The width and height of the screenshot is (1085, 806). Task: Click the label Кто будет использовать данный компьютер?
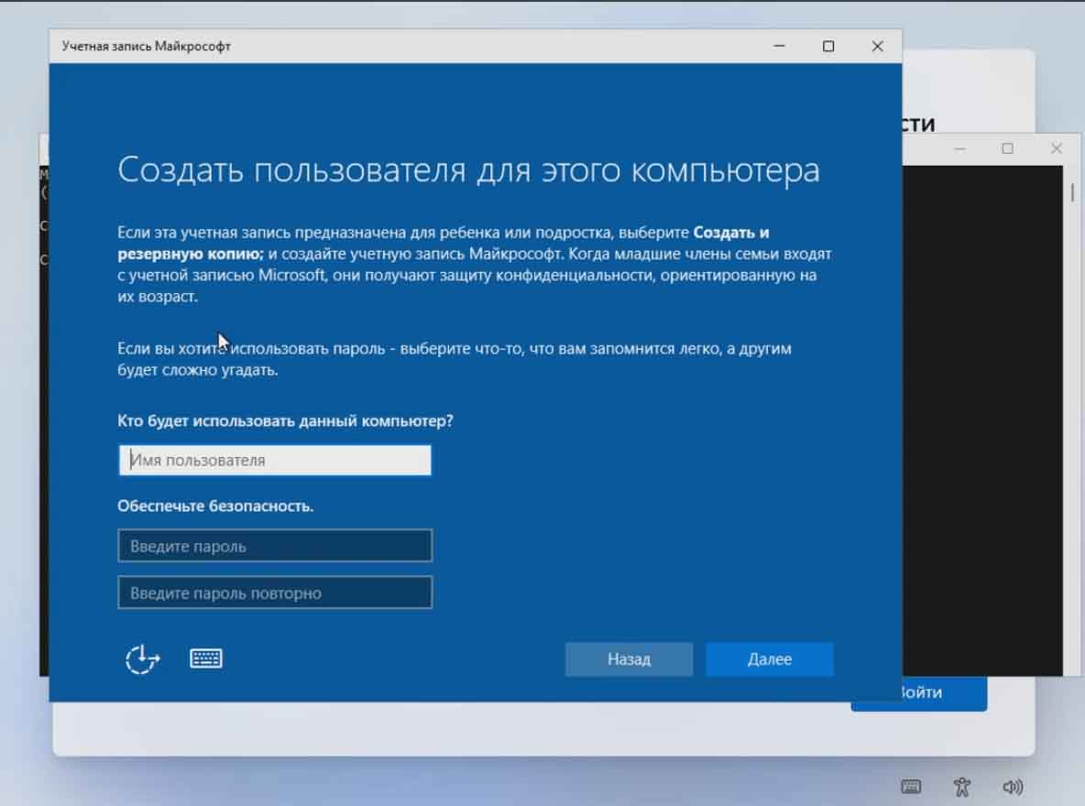point(285,421)
